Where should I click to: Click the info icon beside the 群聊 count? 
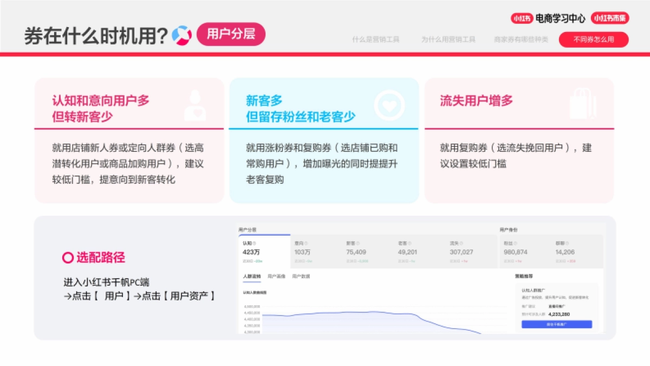(x=567, y=243)
